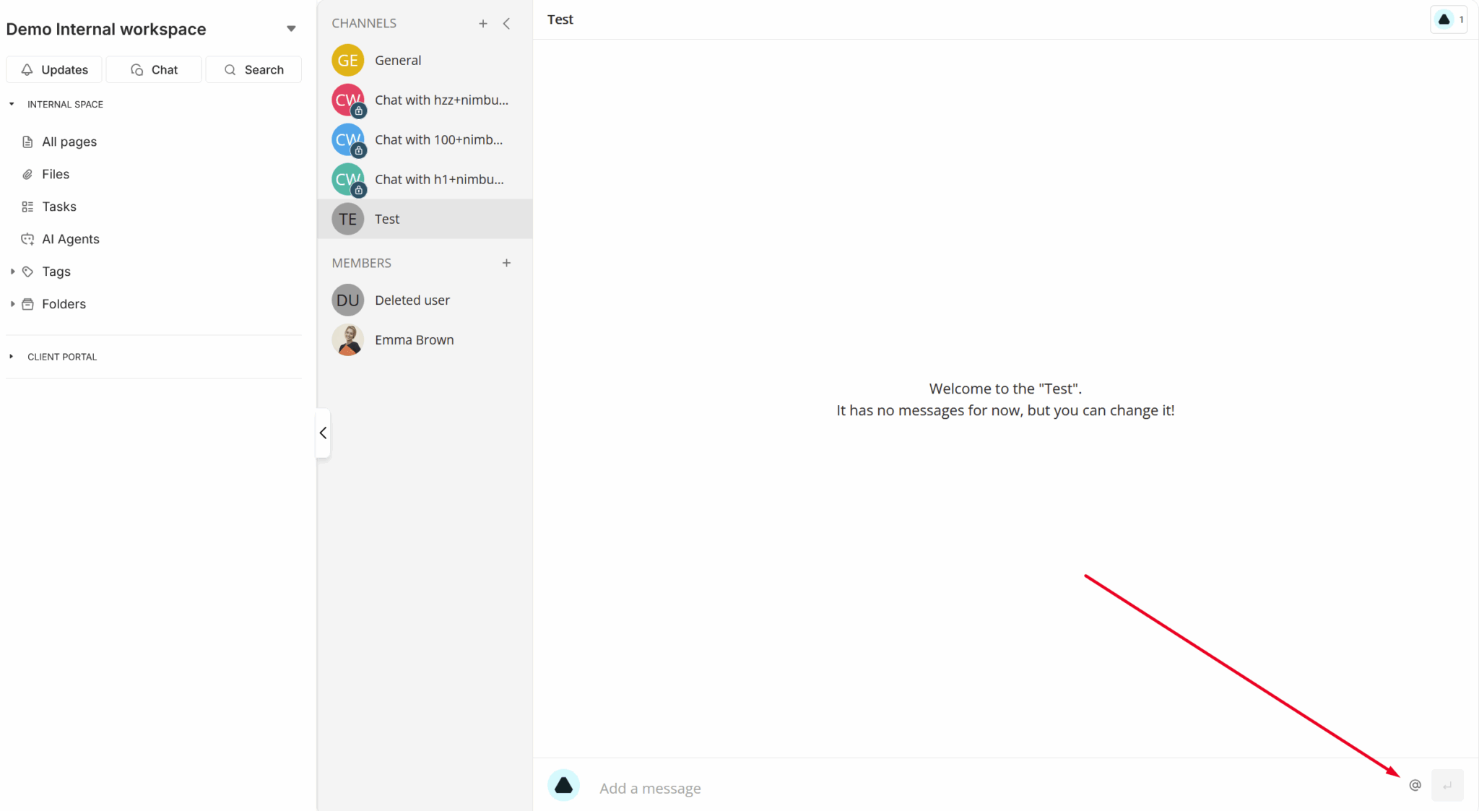Add a new channel with the plus

point(483,22)
